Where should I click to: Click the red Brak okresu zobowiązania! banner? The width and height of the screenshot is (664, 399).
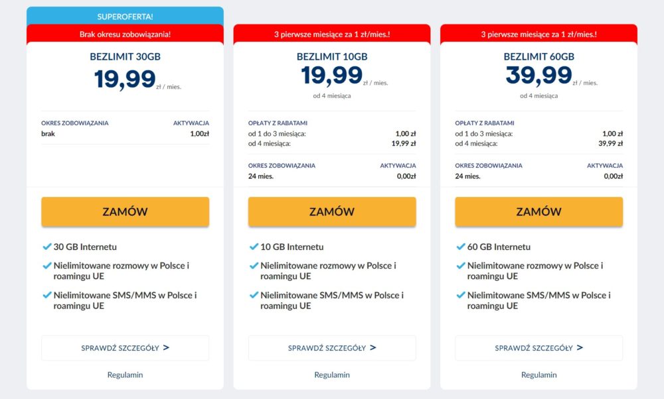(x=125, y=34)
